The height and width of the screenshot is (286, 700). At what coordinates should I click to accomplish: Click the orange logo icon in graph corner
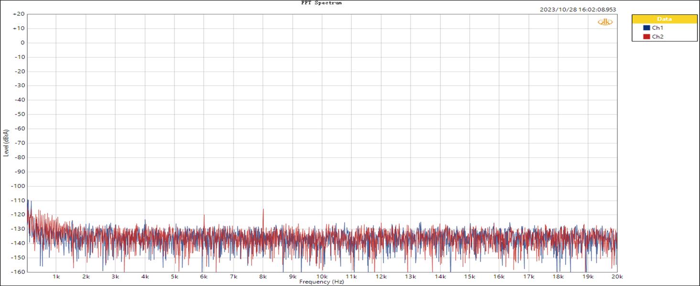pos(605,22)
